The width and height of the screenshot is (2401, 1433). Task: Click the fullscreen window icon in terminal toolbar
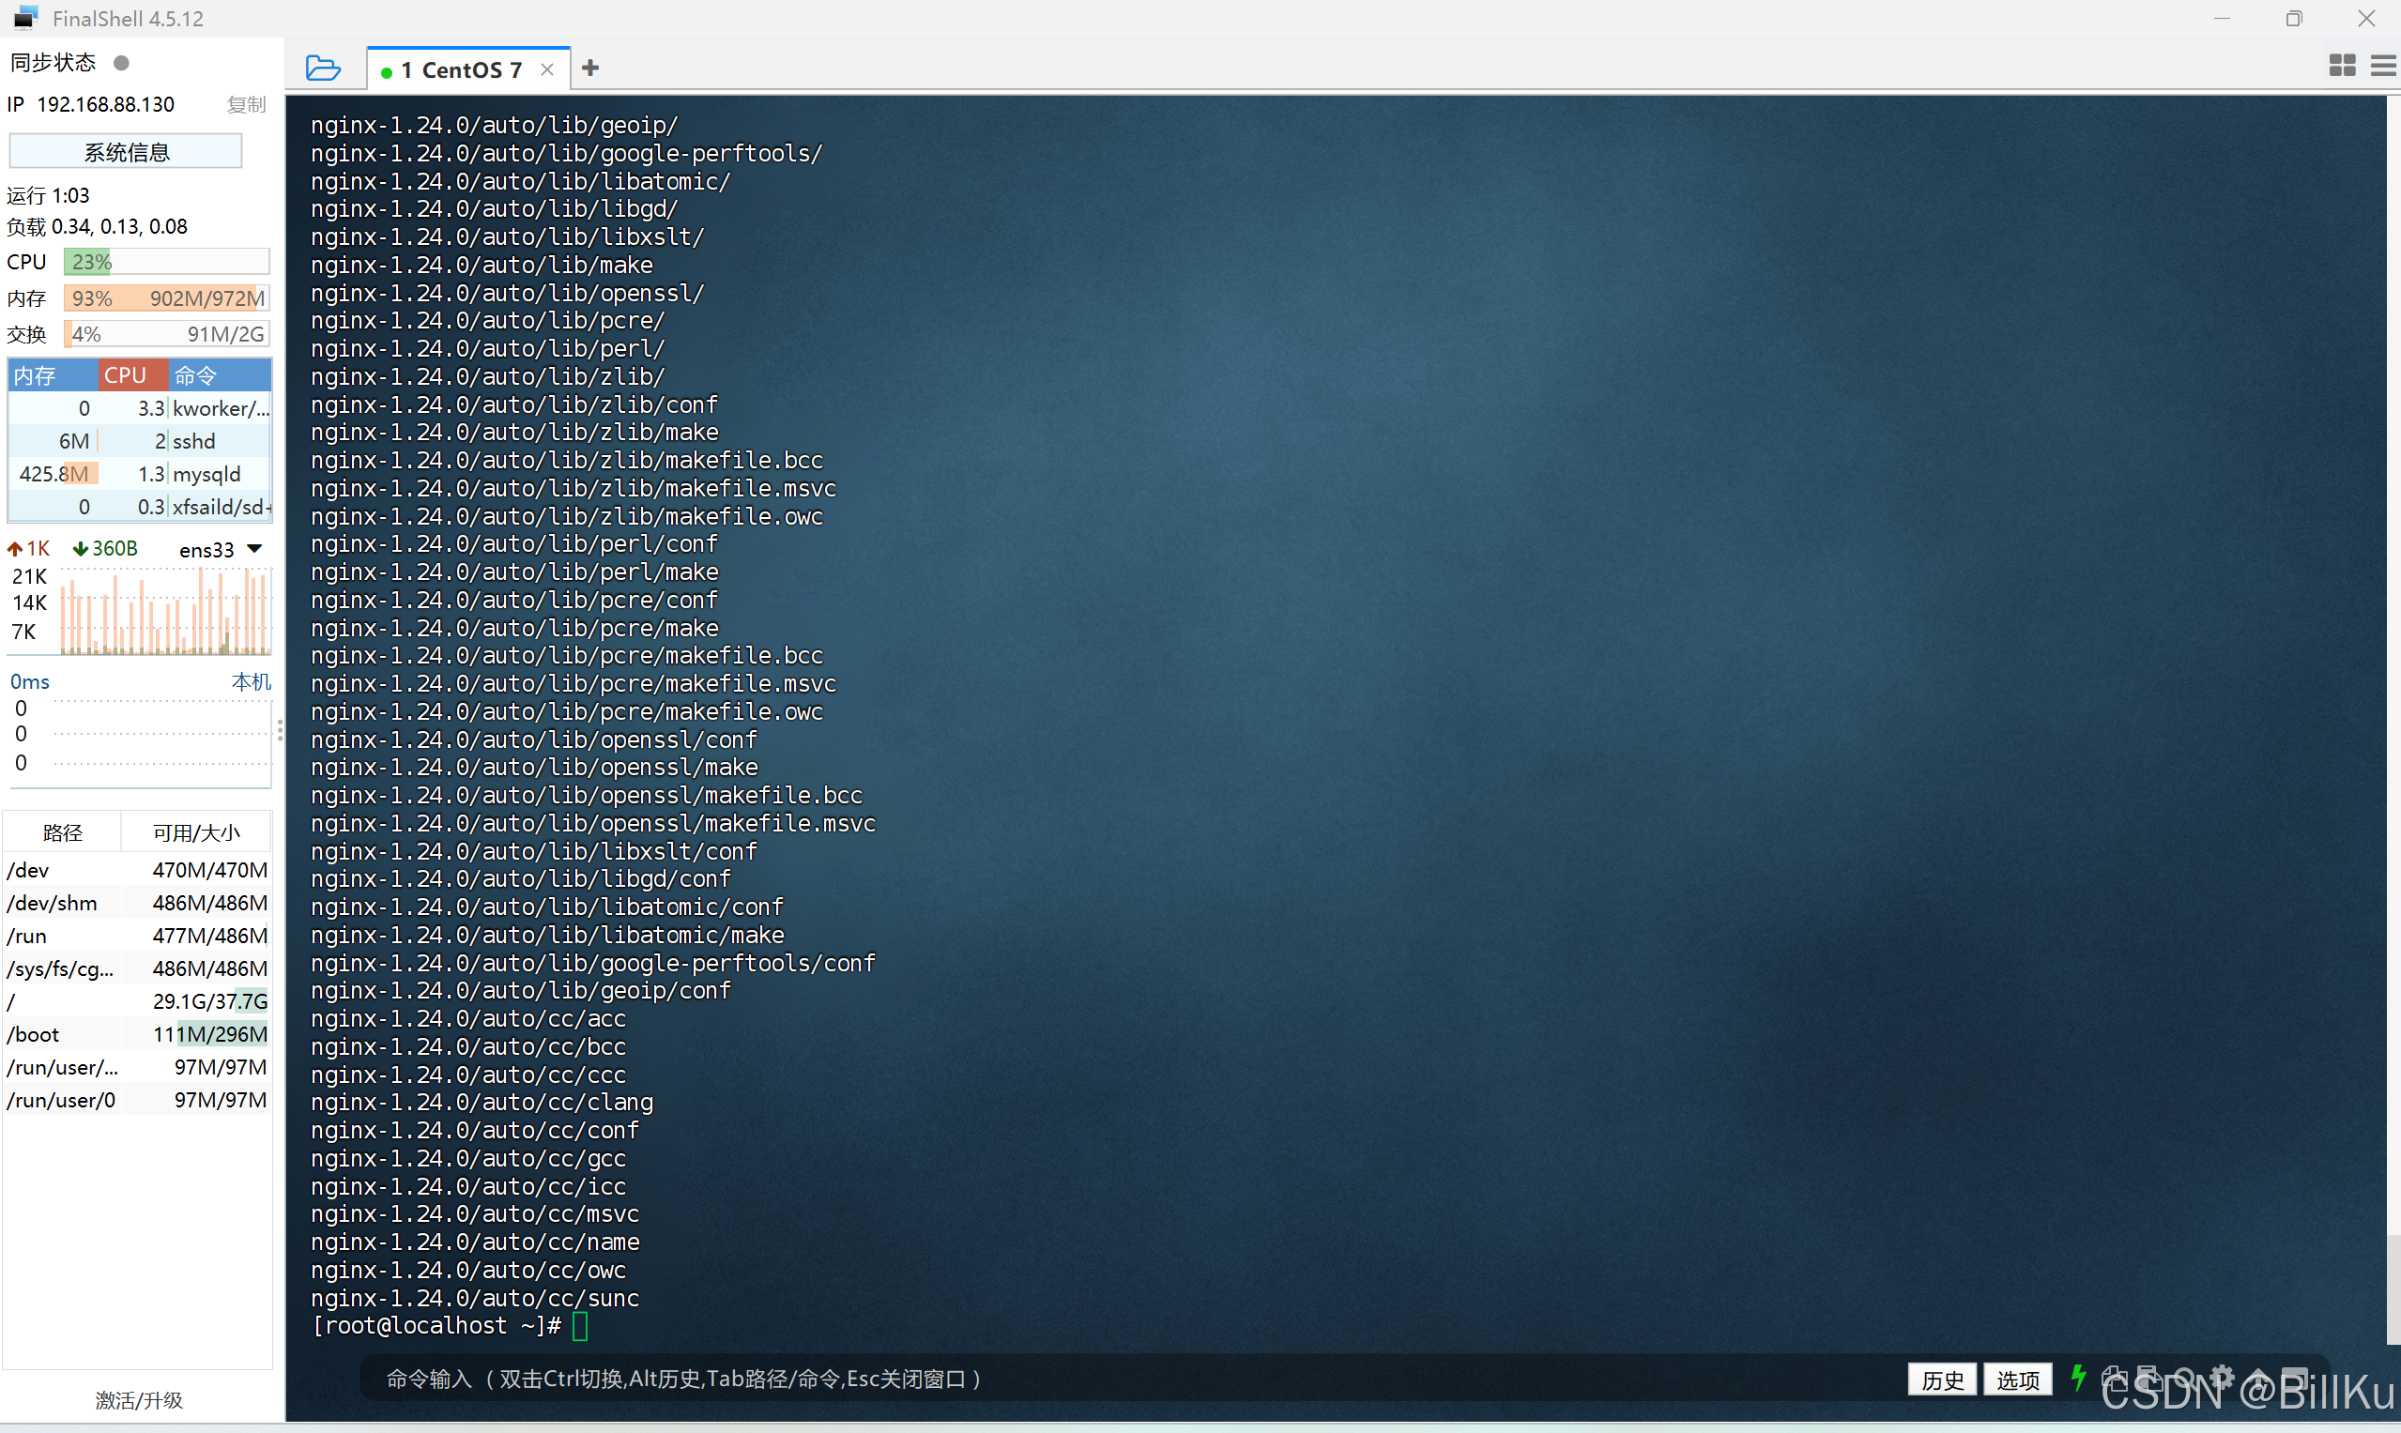pos(2296,1378)
